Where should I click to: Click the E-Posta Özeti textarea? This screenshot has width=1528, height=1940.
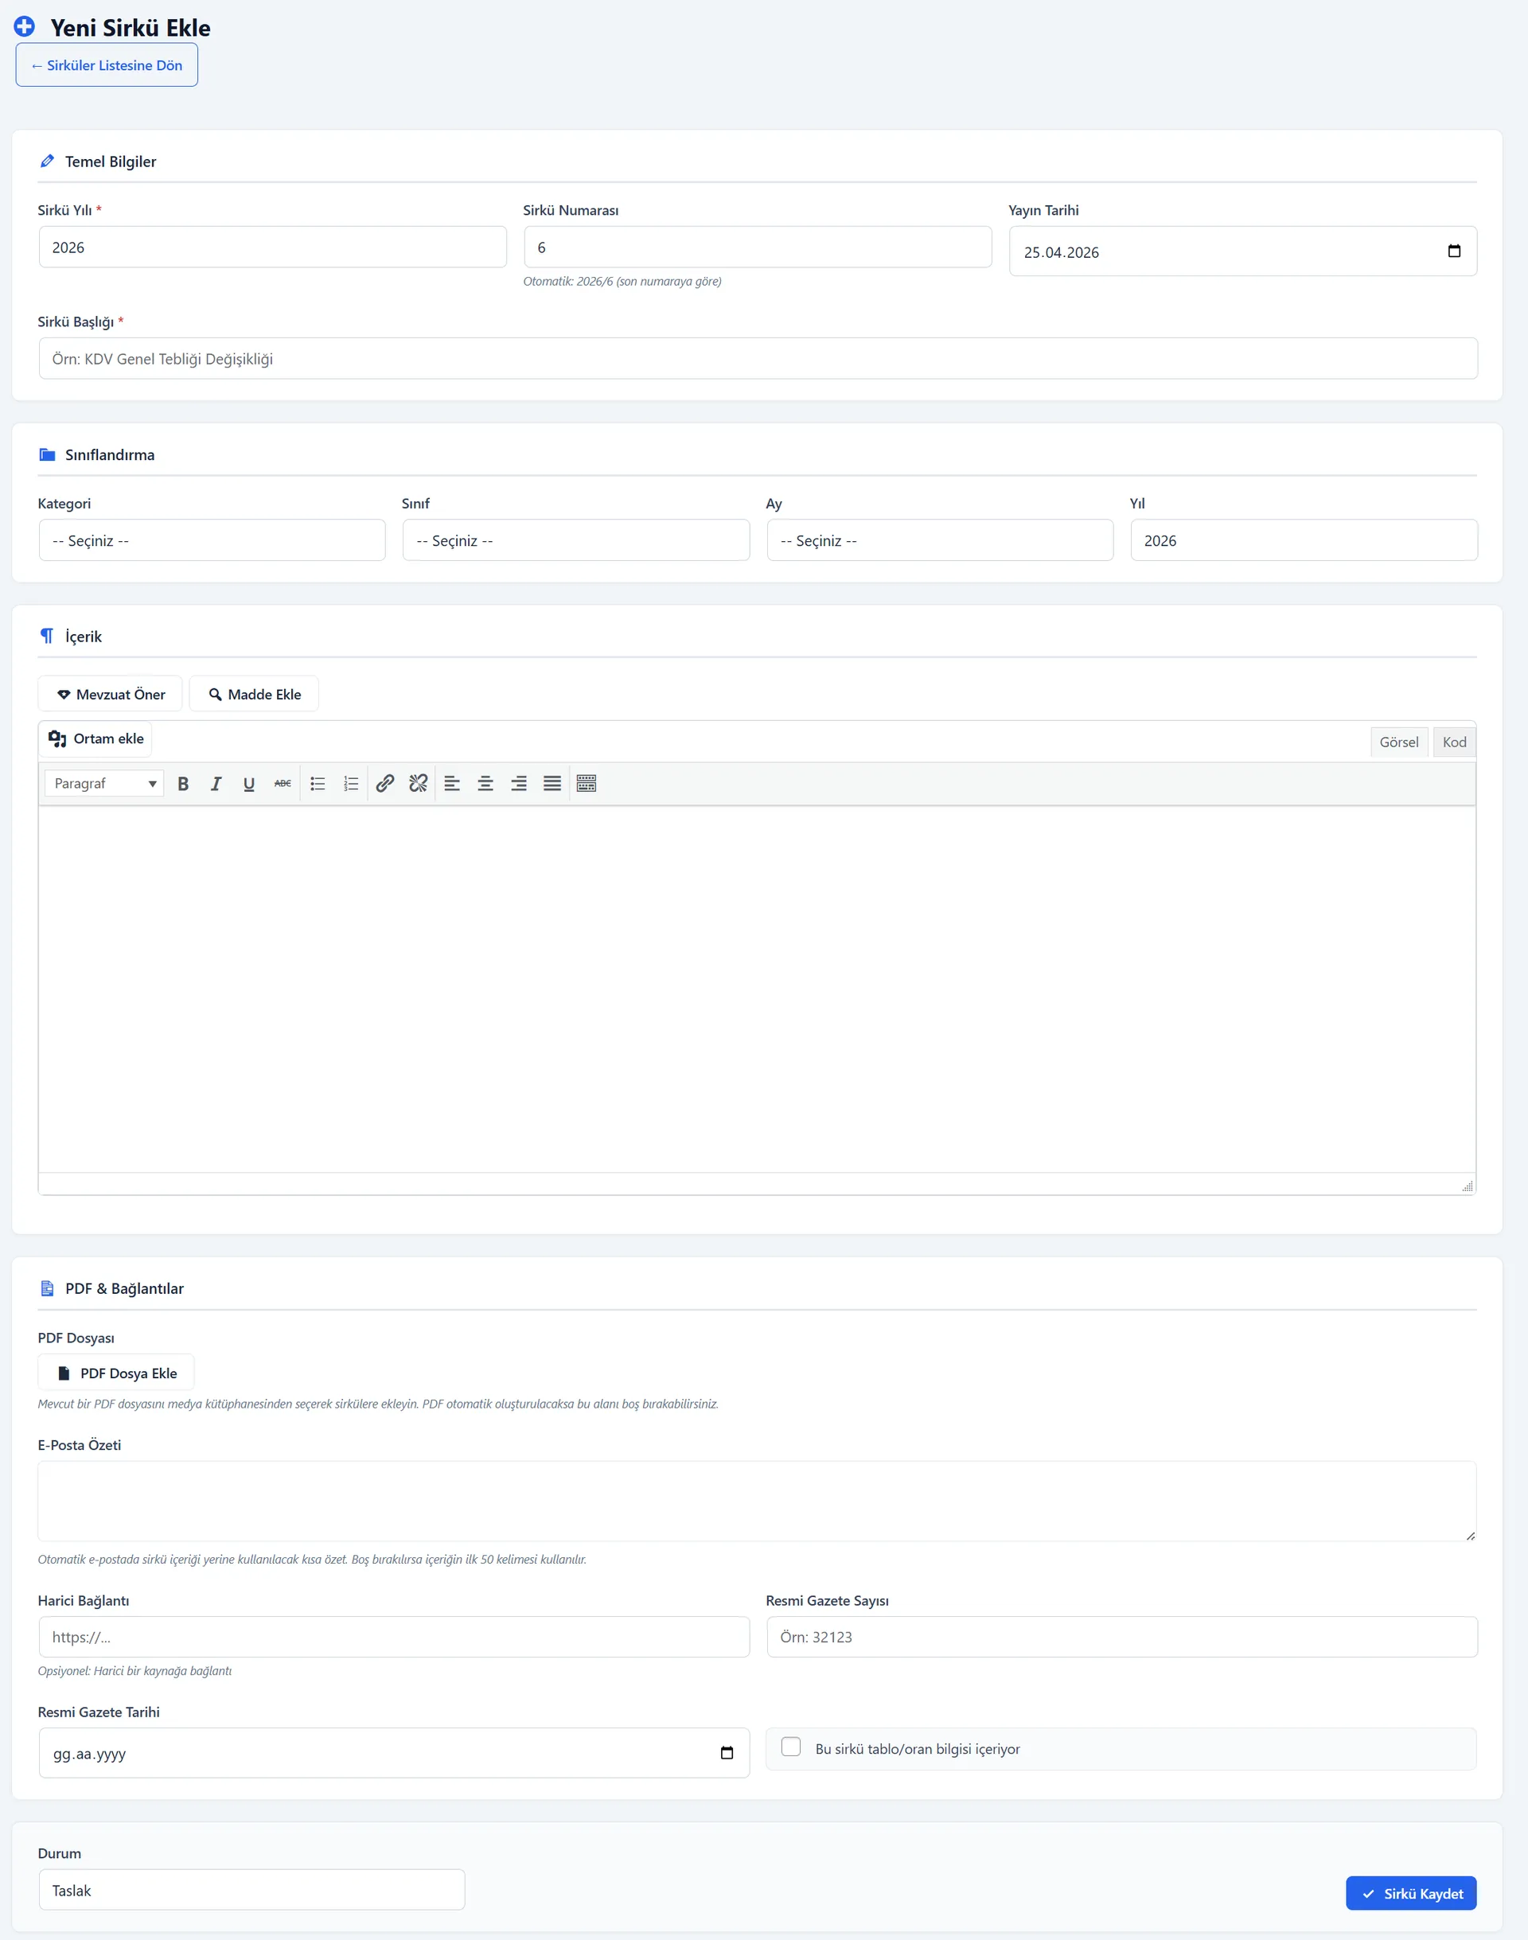click(x=757, y=1501)
